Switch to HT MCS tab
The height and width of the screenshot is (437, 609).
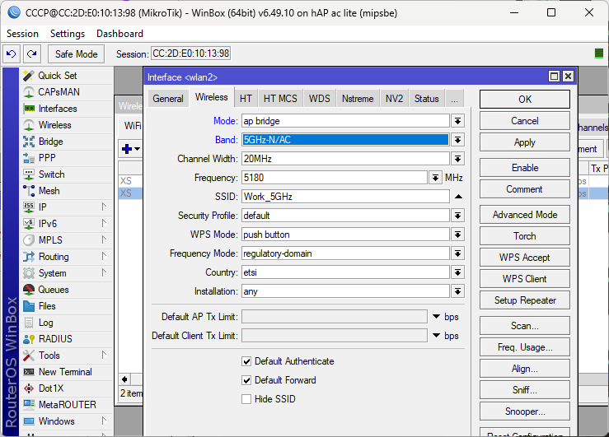pos(280,99)
